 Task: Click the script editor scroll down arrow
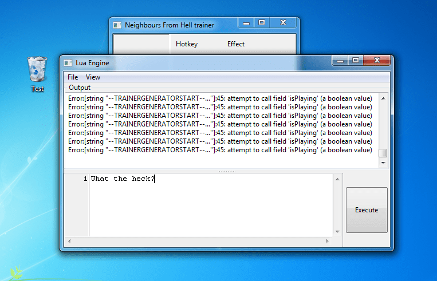click(337, 231)
